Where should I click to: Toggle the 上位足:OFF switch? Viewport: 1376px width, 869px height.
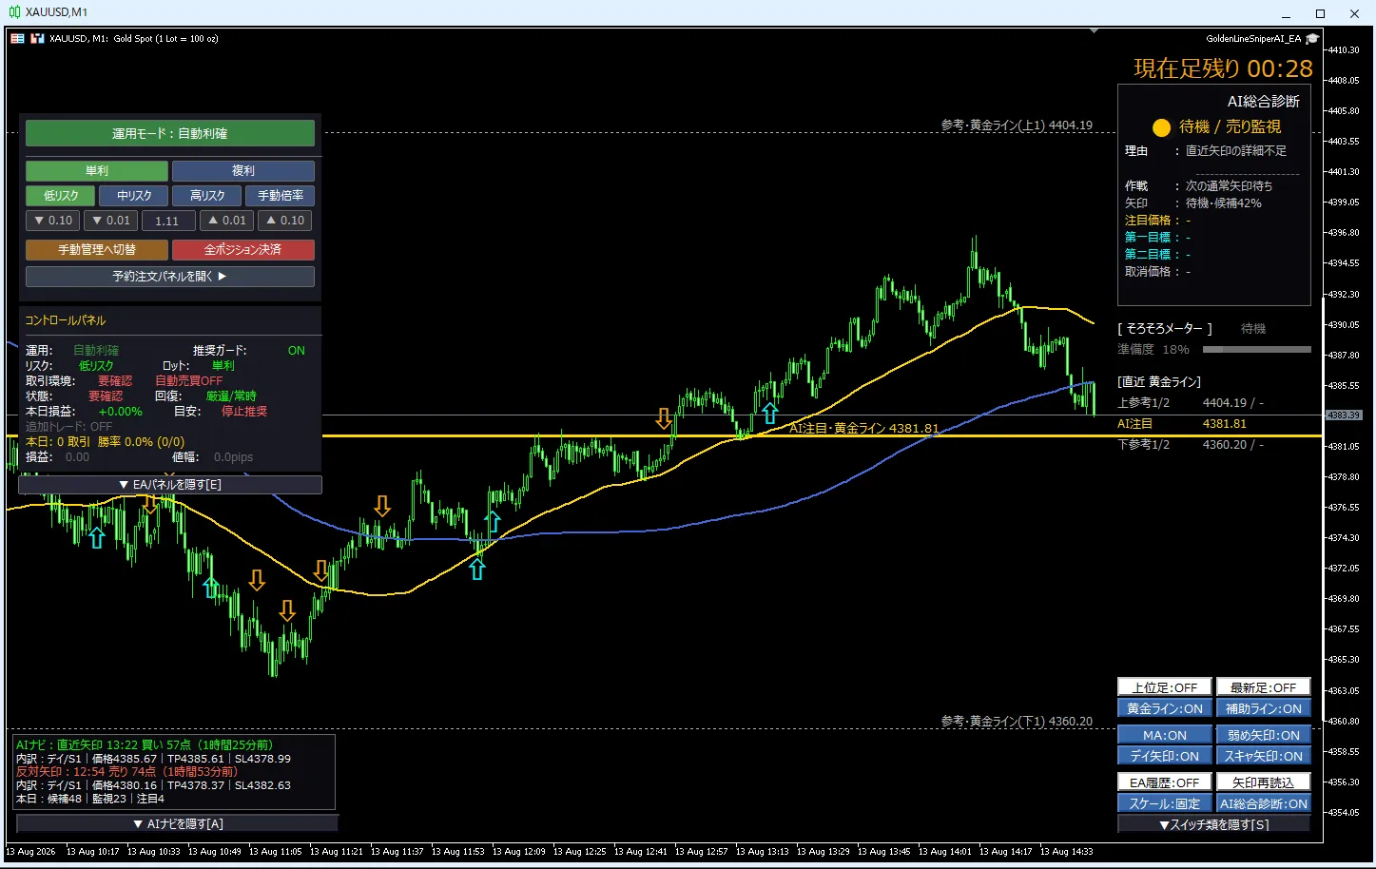coord(1165,687)
